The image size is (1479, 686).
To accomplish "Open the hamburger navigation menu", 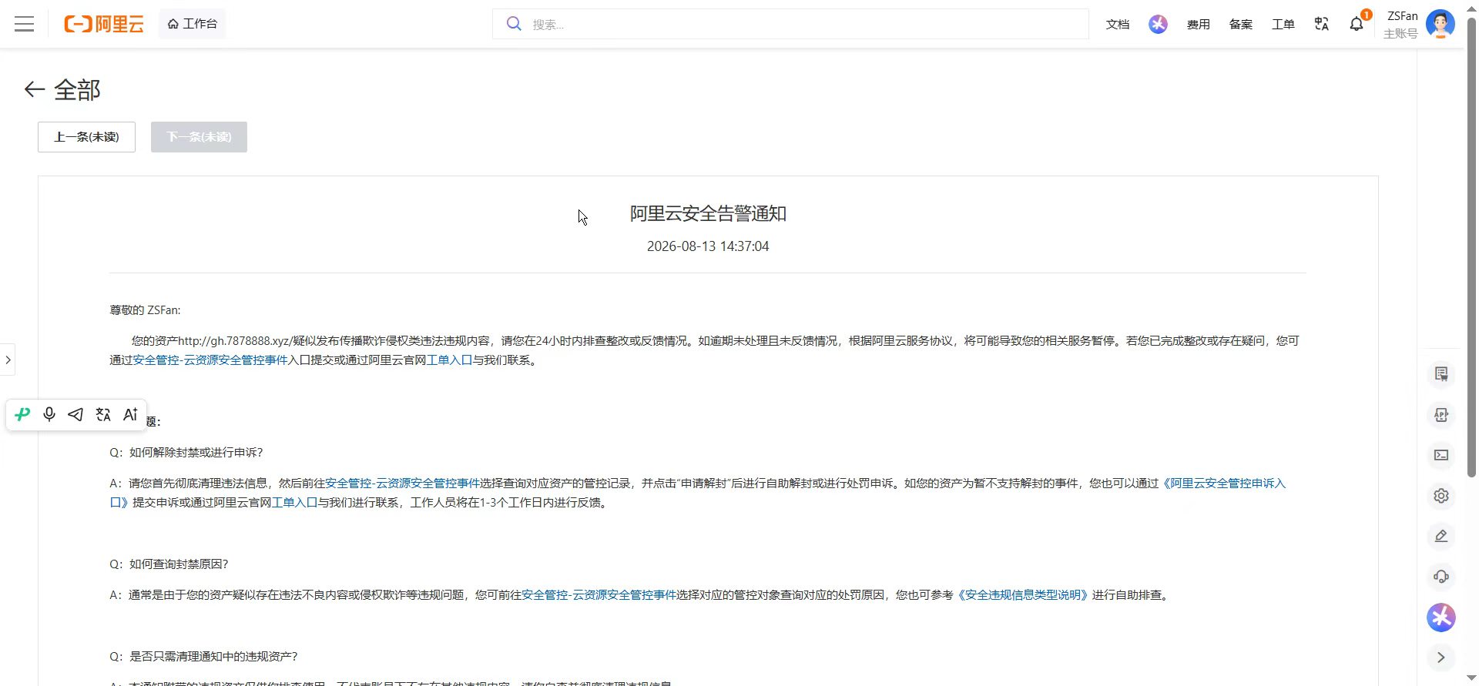I will click(25, 24).
